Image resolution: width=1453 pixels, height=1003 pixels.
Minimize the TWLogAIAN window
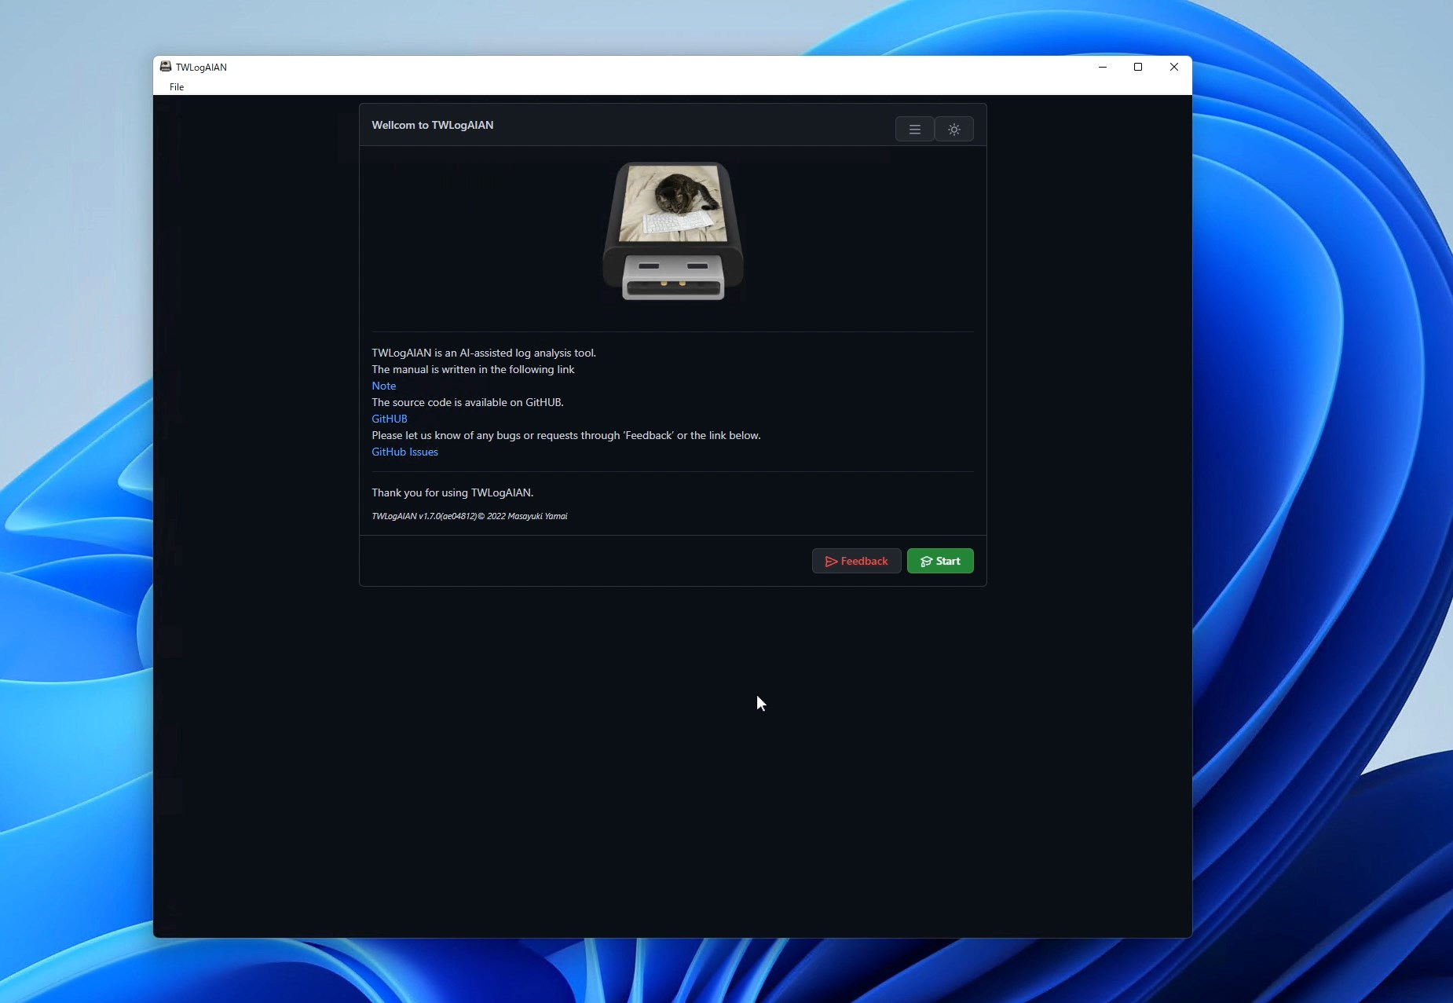[x=1103, y=67]
